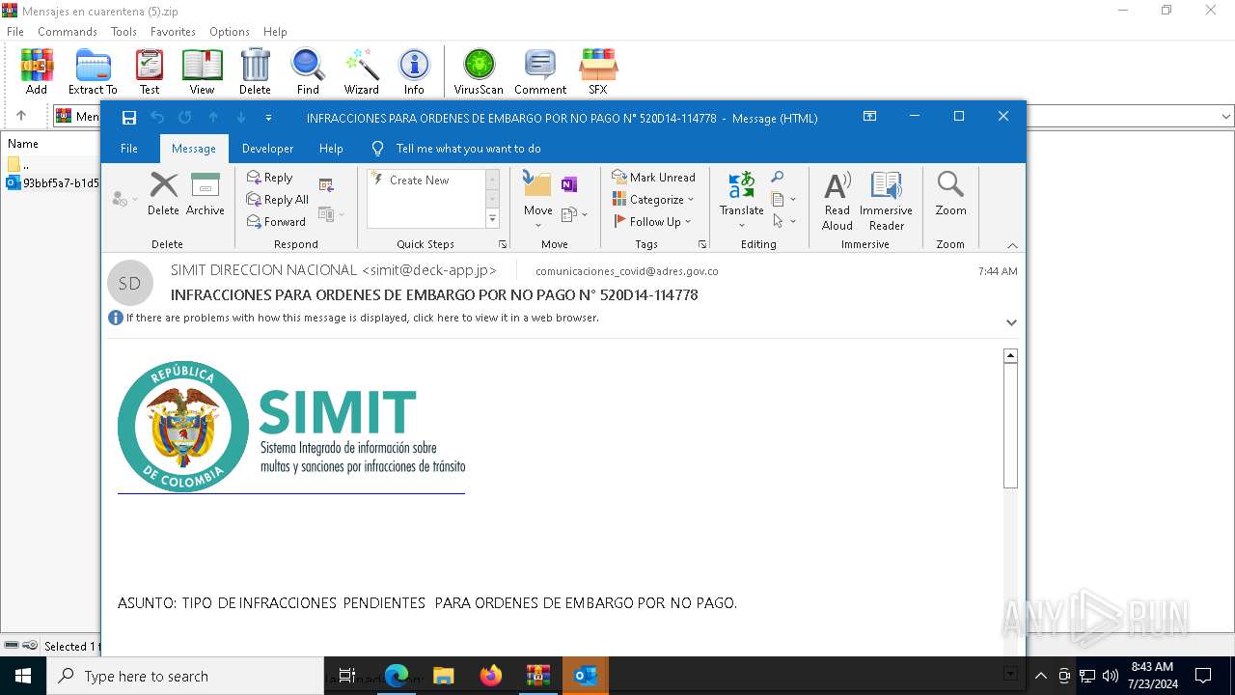
Task: Expand the message header chevron
Action: click(1011, 322)
